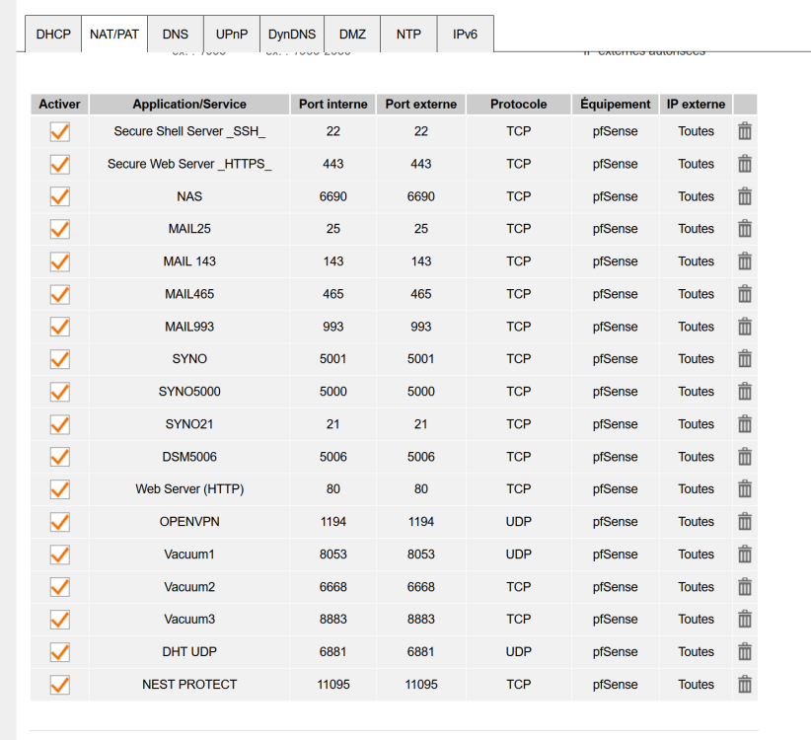Image resolution: width=811 pixels, height=740 pixels.
Task: Delete the SYNO5000 rule with trash icon
Action: (745, 392)
